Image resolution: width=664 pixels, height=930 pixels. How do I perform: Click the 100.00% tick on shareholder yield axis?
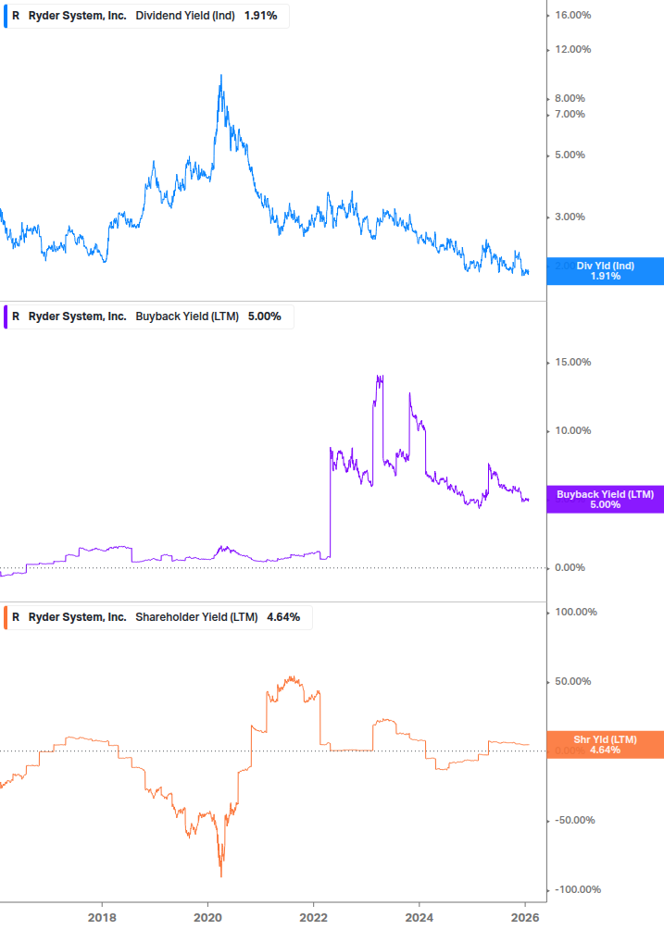[576, 612]
